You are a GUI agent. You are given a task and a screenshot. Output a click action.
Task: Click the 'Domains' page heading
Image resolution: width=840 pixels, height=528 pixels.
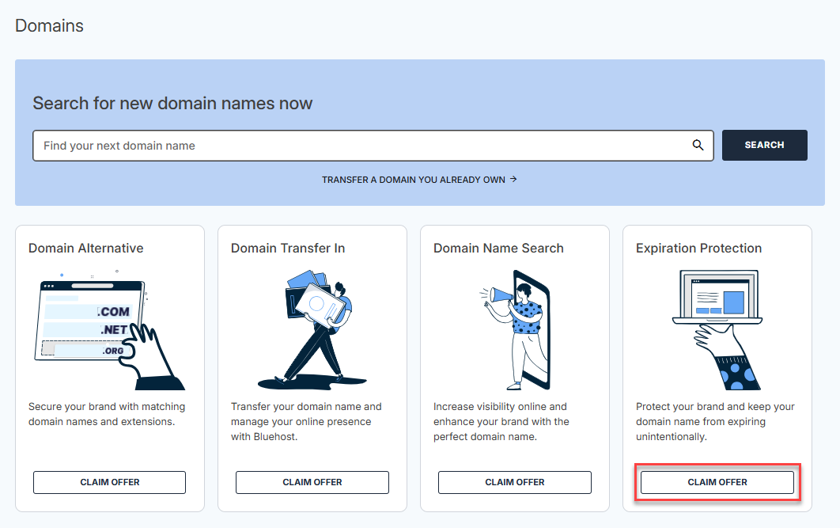49,25
